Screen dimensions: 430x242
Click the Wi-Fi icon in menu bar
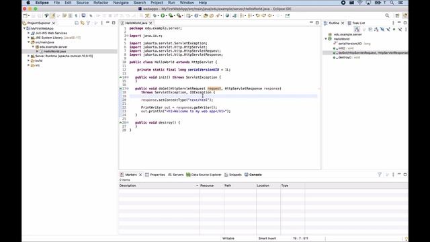coord(360,3)
